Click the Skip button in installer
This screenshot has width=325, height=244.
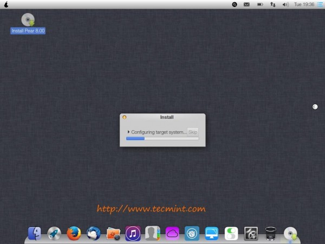(x=193, y=132)
